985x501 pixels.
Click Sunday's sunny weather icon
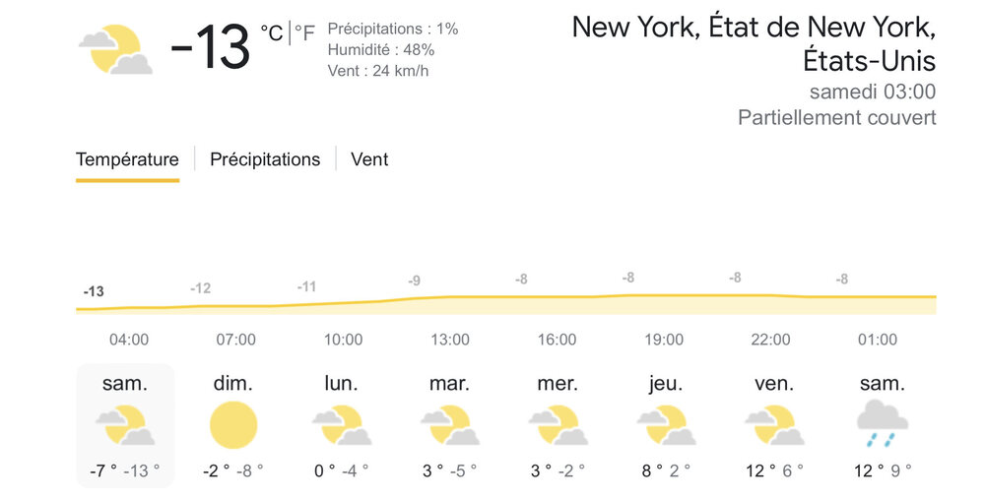point(233,425)
